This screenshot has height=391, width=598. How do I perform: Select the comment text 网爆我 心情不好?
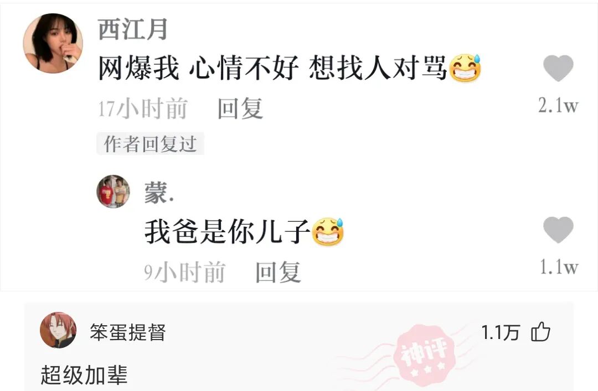[198, 68]
